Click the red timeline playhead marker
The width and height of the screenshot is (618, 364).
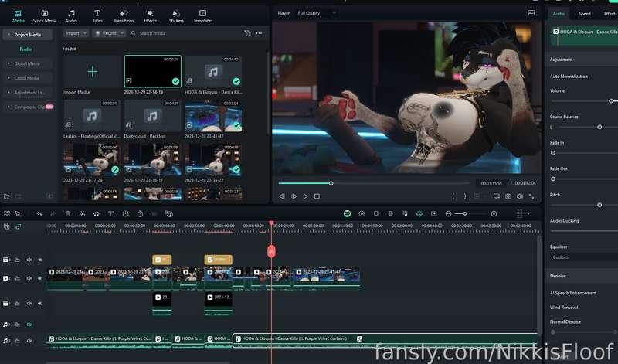pos(271,251)
